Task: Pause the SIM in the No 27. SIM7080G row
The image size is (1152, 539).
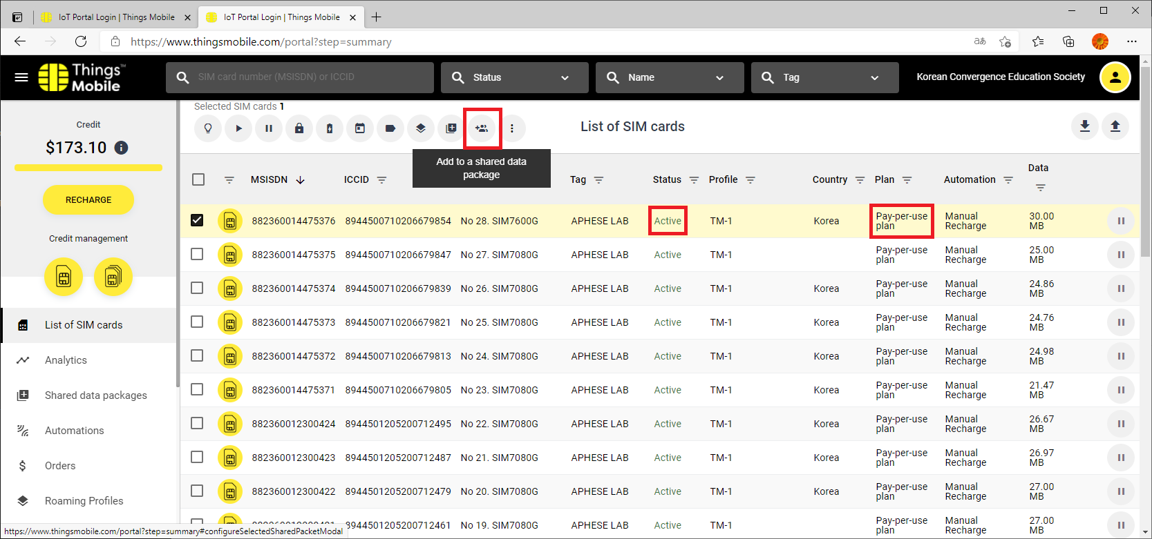Action: click(x=1121, y=255)
